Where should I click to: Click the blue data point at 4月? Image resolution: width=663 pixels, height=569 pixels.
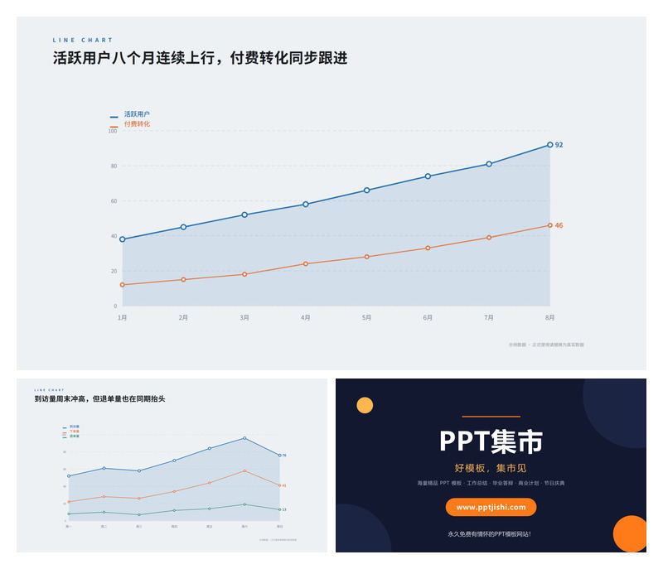[306, 205]
